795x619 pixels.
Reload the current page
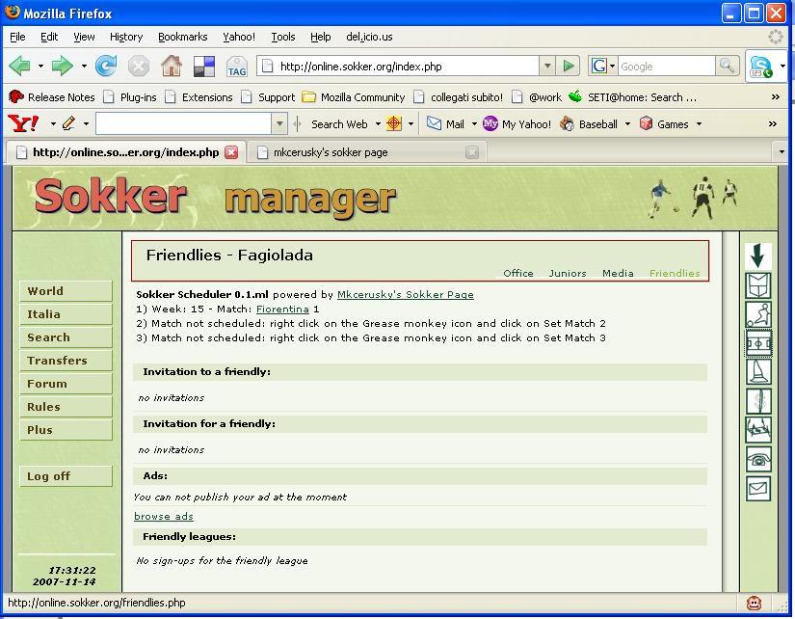coord(106,66)
